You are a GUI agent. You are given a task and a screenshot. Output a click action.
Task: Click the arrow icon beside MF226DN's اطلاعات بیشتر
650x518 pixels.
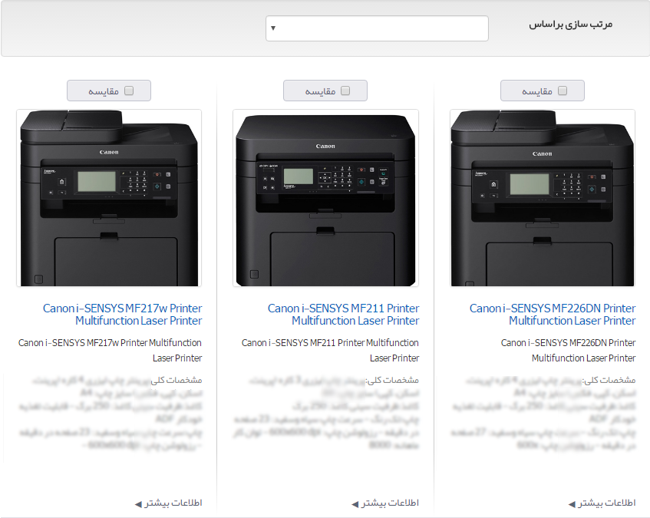(572, 503)
